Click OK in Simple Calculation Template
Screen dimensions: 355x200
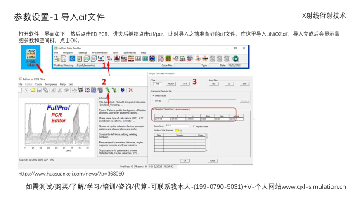[x=185, y=160]
